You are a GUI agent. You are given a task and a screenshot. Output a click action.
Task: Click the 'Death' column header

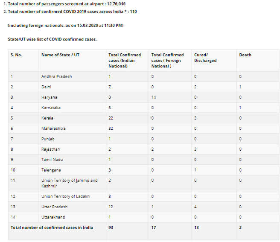pos(245,55)
